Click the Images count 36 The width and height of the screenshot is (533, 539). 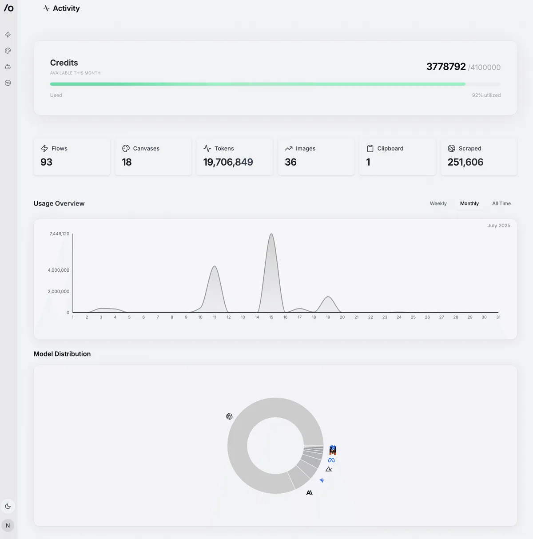pyautogui.click(x=290, y=162)
